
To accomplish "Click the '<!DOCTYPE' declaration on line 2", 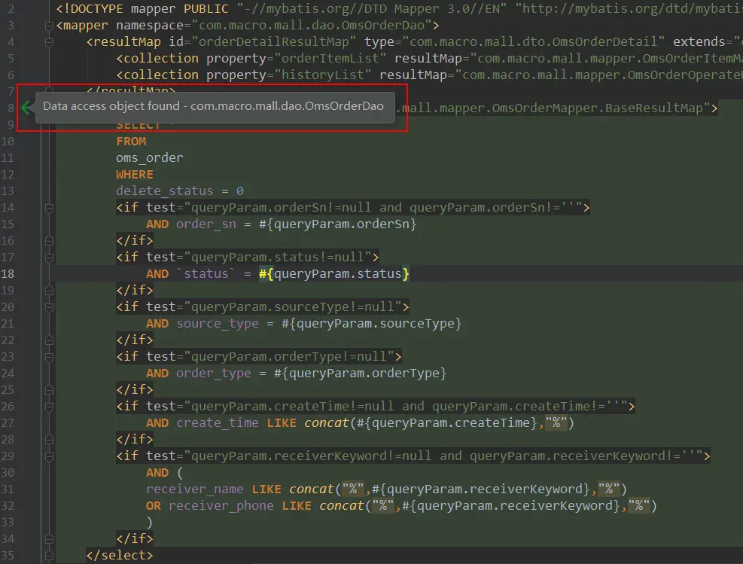I will click(x=89, y=8).
